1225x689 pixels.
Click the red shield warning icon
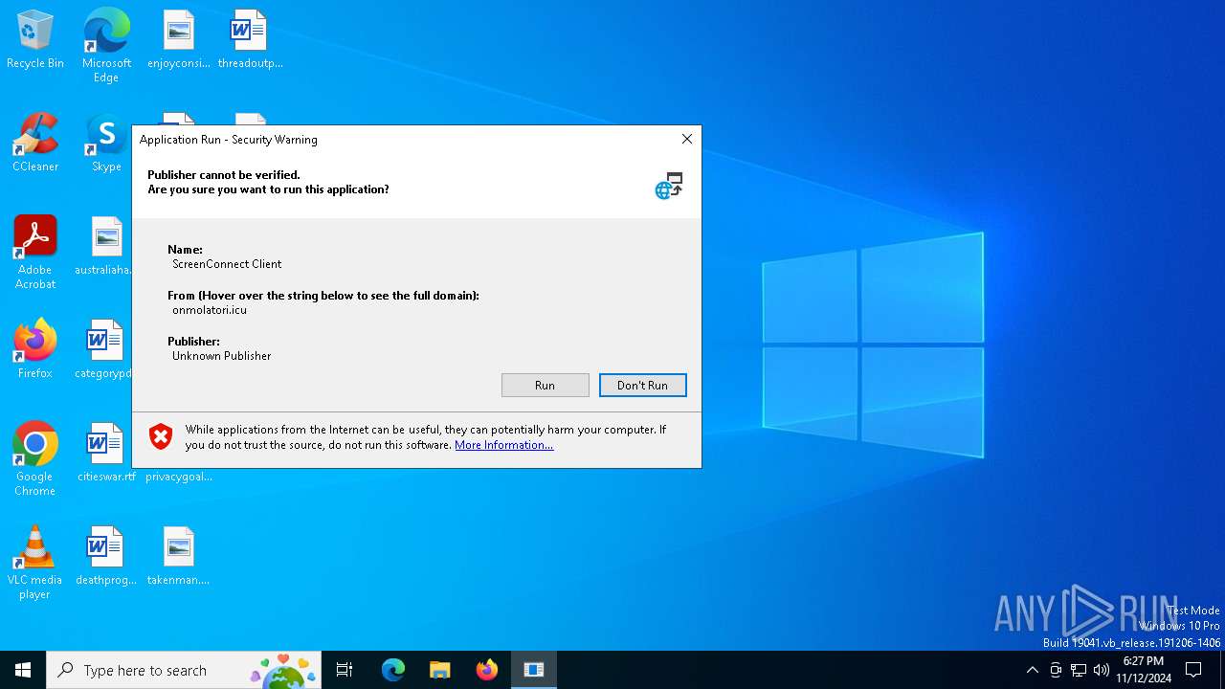[161, 437]
